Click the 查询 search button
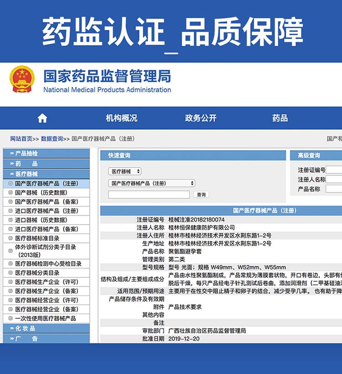The image size is (342, 374). click(201, 195)
